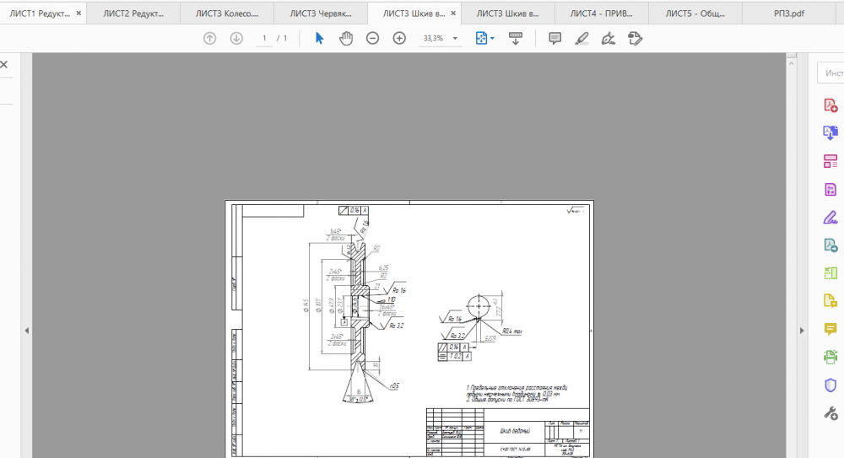Select the arrow selection tool
Viewport: 844px width, 458px height.
pyautogui.click(x=319, y=39)
